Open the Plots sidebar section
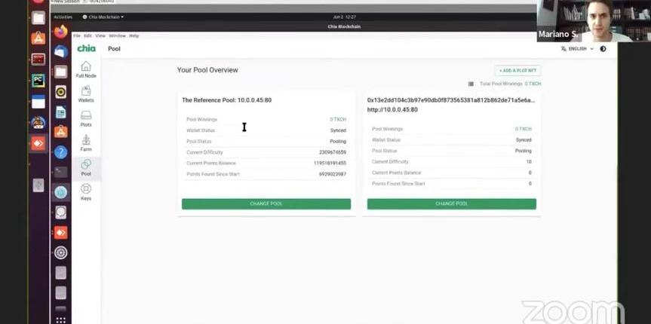 pos(86,118)
